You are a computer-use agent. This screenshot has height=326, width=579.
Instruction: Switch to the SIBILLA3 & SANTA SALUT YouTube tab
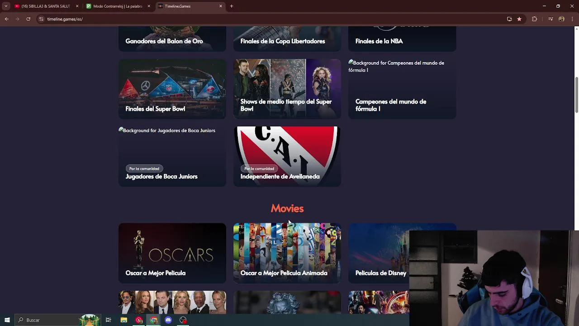46,6
